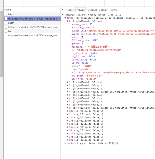The width and height of the screenshot is (155, 159).
Task: Select the second batch request row
Action: (x=32, y=23)
